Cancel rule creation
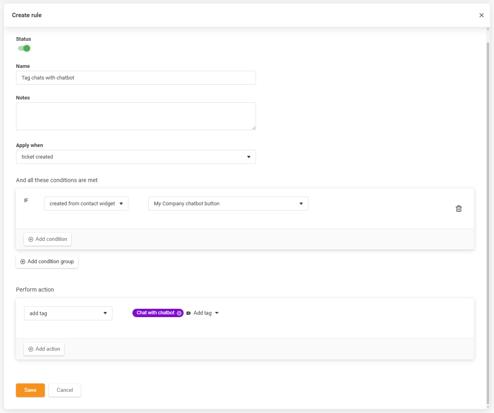 65,390
